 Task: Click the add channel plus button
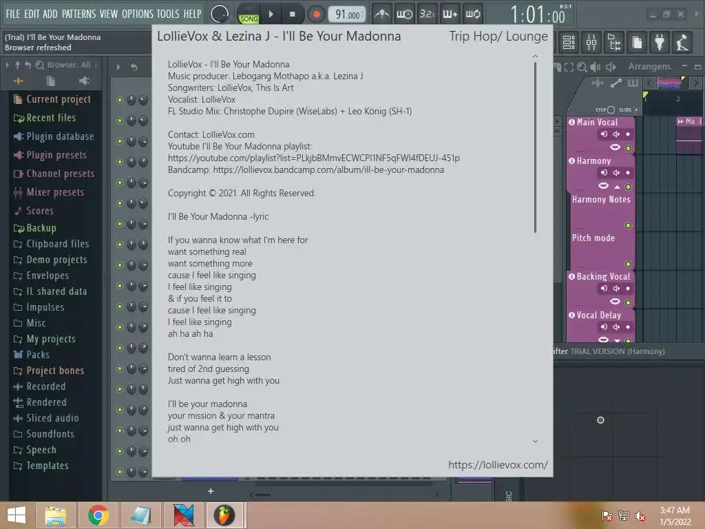pos(211,491)
